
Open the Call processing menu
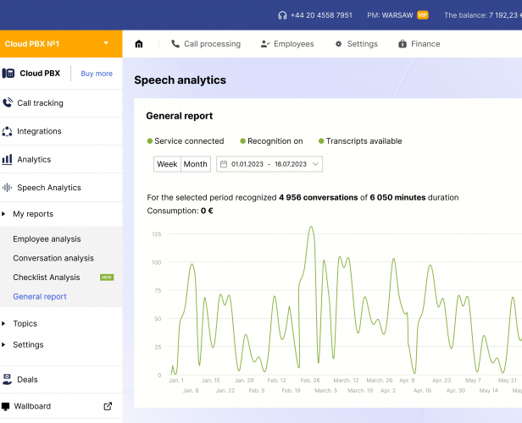click(x=206, y=44)
